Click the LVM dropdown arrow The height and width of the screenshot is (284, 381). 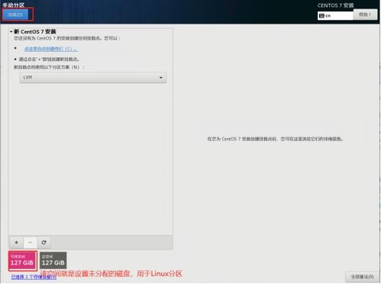coord(161,77)
